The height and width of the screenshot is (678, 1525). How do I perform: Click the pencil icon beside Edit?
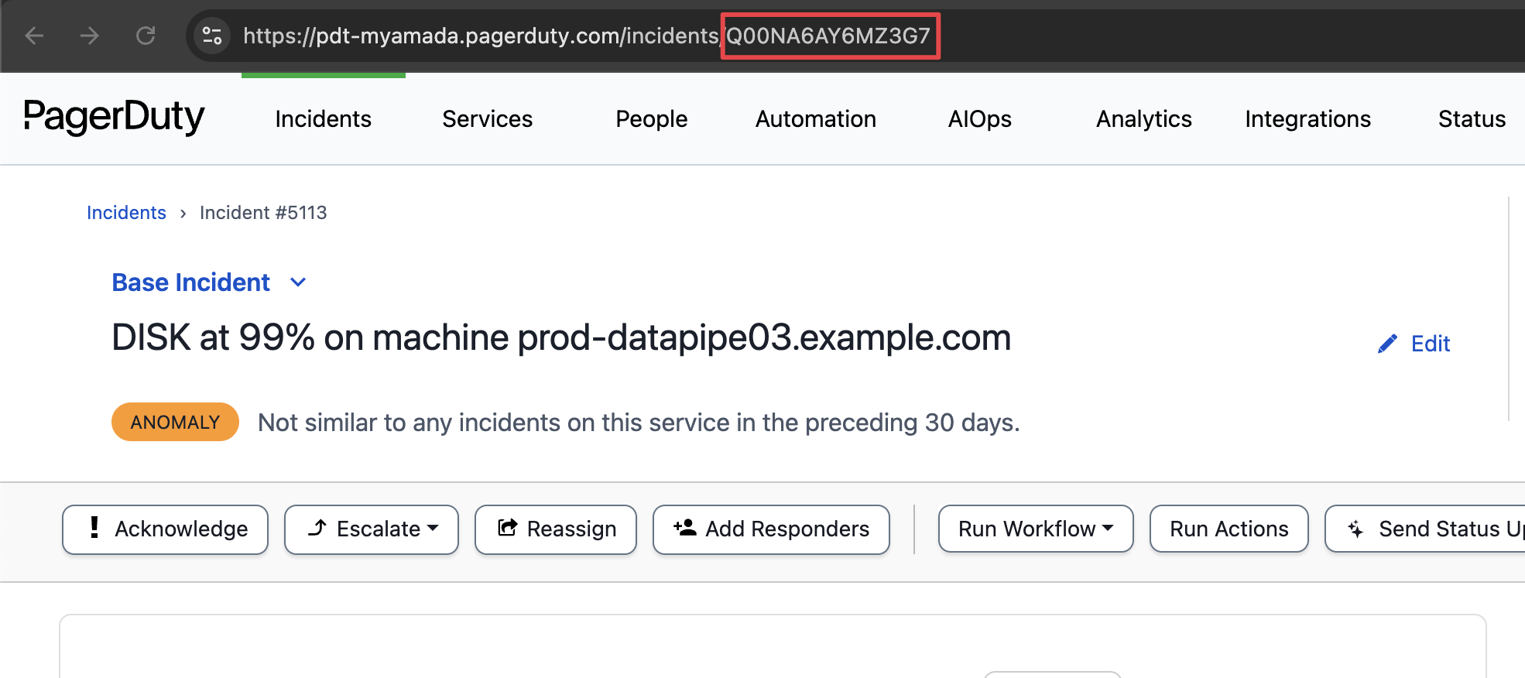point(1388,344)
